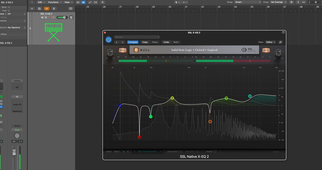The width and height of the screenshot is (322, 170).
Task: Select the teal high shelf EQ node
Action: [x=250, y=96]
